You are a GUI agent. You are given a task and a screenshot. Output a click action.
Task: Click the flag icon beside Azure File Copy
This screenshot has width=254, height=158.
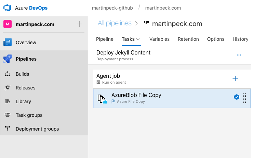click(x=113, y=101)
